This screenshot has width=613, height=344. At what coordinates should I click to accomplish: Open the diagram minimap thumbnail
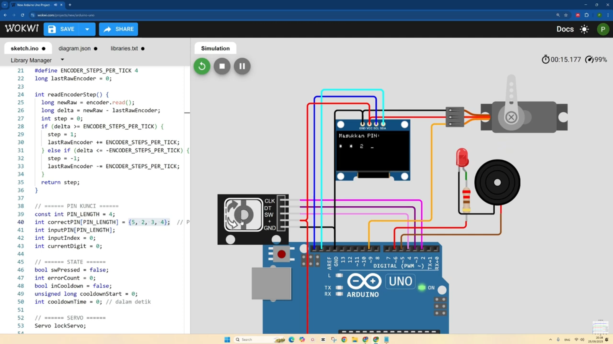tap(600, 328)
